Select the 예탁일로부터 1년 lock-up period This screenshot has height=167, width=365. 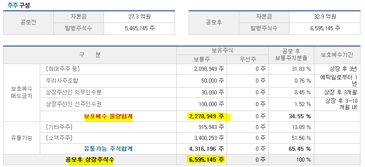[x=339, y=81]
